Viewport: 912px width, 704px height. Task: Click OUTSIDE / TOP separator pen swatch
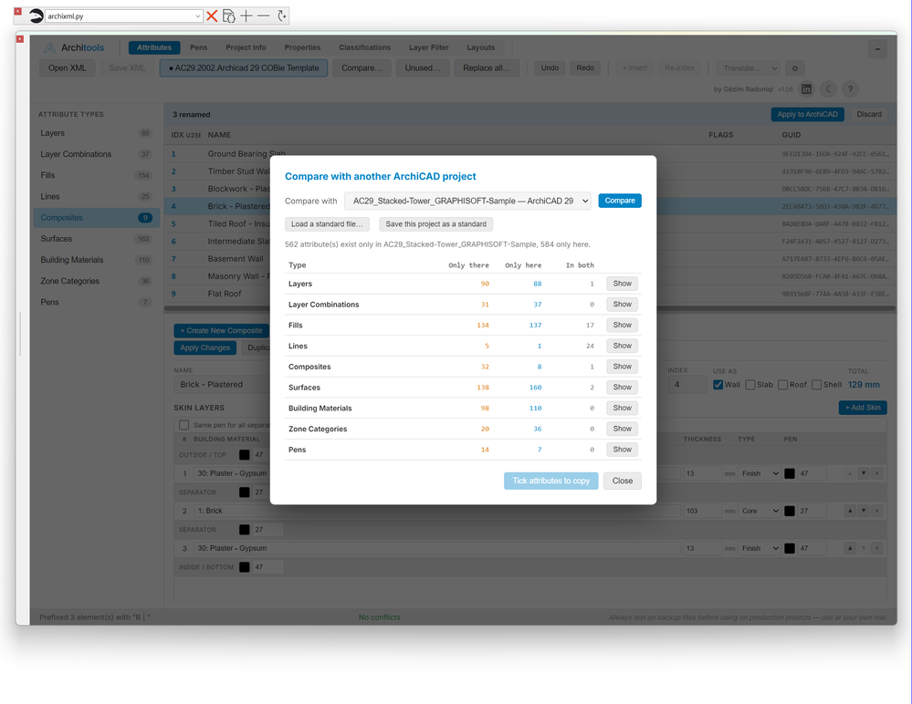click(245, 455)
